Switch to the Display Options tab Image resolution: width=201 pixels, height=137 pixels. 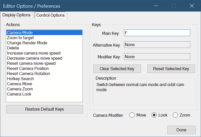[16, 15]
